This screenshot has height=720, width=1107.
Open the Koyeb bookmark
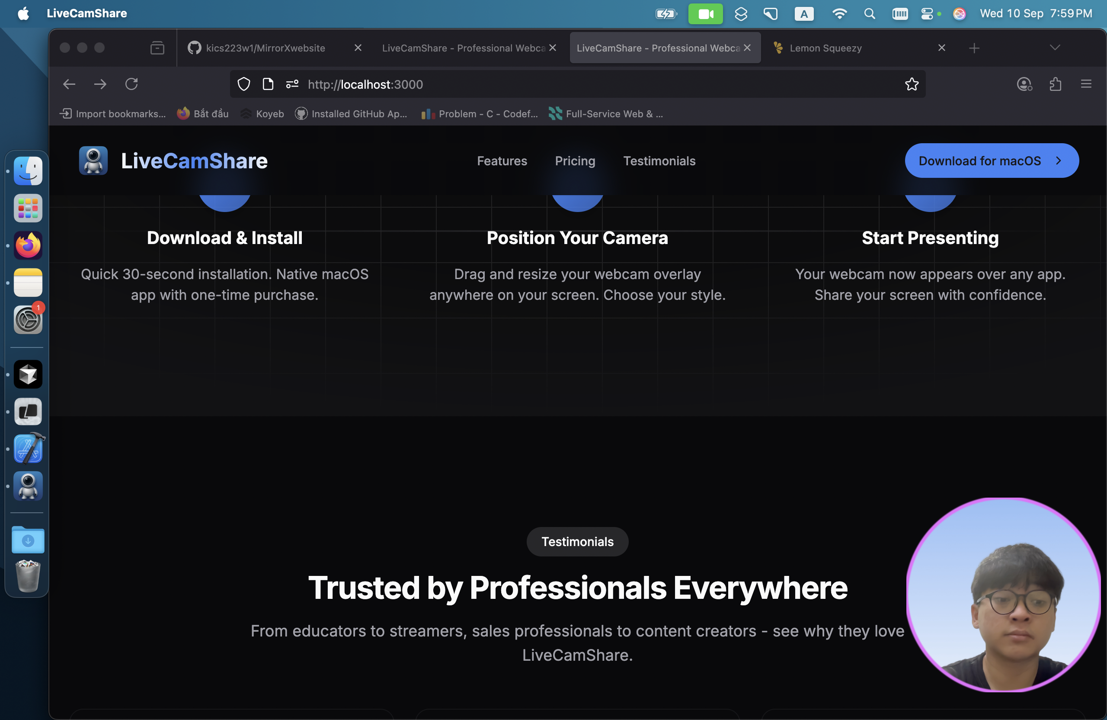pyautogui.click(x=262, y=113)
